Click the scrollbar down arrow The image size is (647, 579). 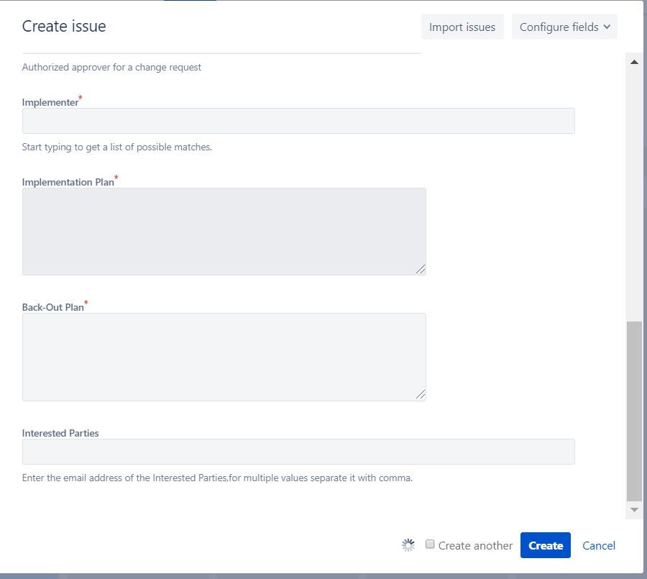click(x=634, y=510)
